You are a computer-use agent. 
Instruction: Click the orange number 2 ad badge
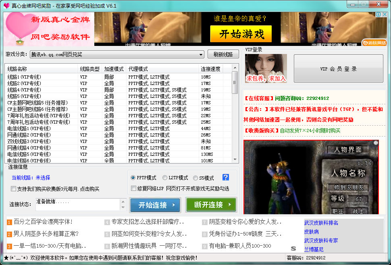pyautogui.click(x=9, y=234)
